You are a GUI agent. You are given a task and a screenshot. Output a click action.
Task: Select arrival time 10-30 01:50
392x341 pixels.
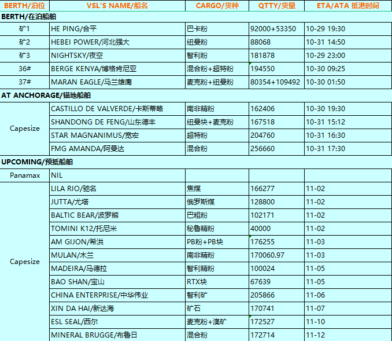pos(348,82)
